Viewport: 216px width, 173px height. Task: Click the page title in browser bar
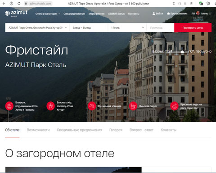pyautogui.click(x=108, y=4)
